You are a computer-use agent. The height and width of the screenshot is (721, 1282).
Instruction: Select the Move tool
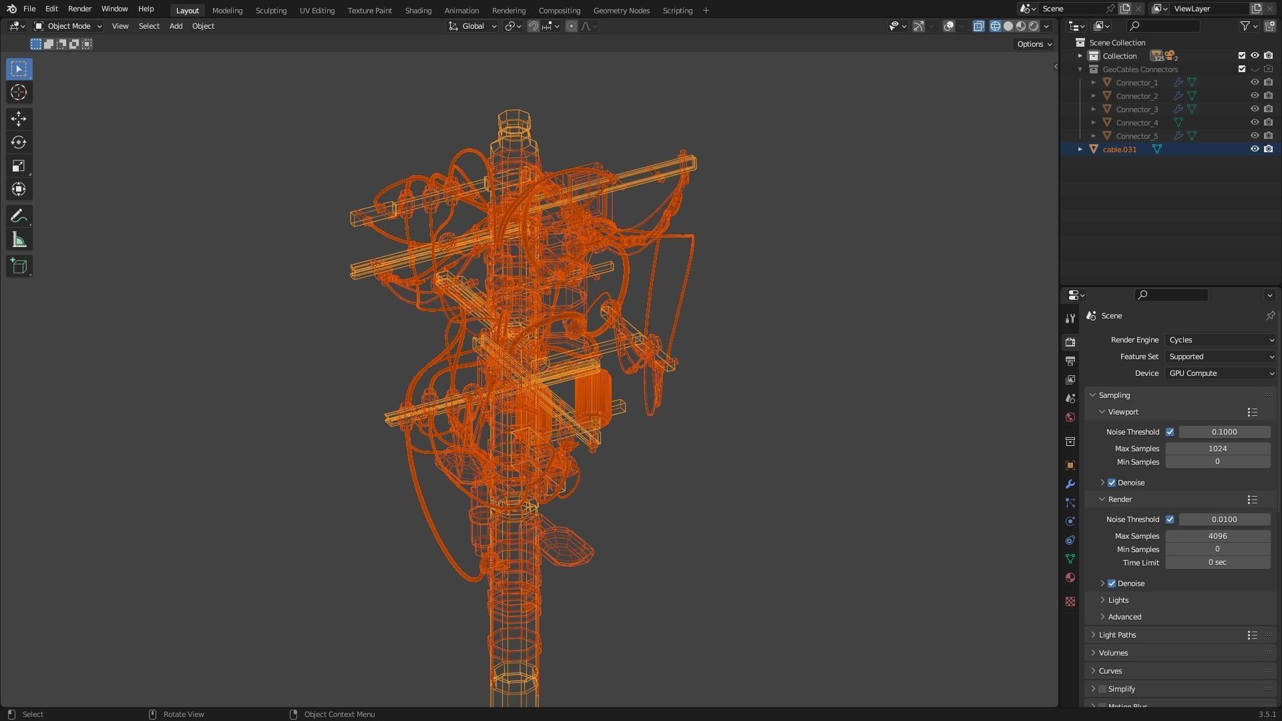19,119
